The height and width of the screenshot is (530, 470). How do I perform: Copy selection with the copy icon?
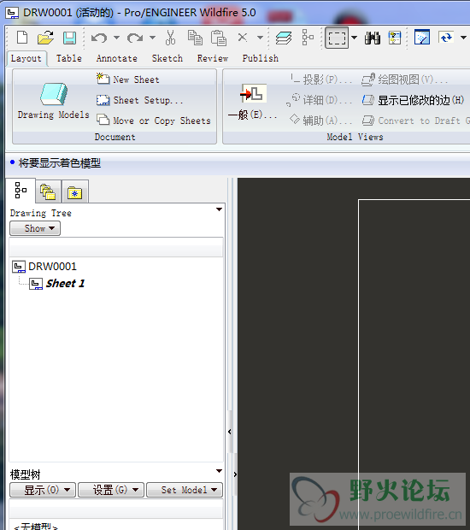(195, 38)
